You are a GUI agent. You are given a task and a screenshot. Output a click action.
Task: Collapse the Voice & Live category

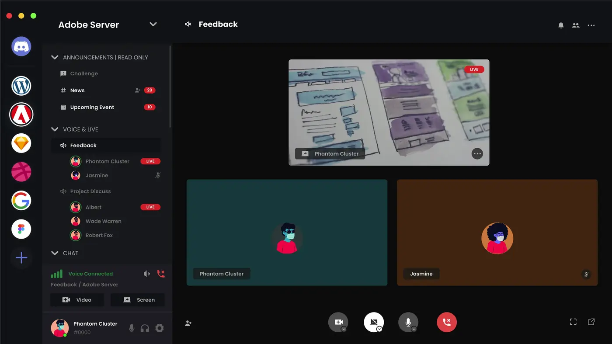(x=55, y=129)
